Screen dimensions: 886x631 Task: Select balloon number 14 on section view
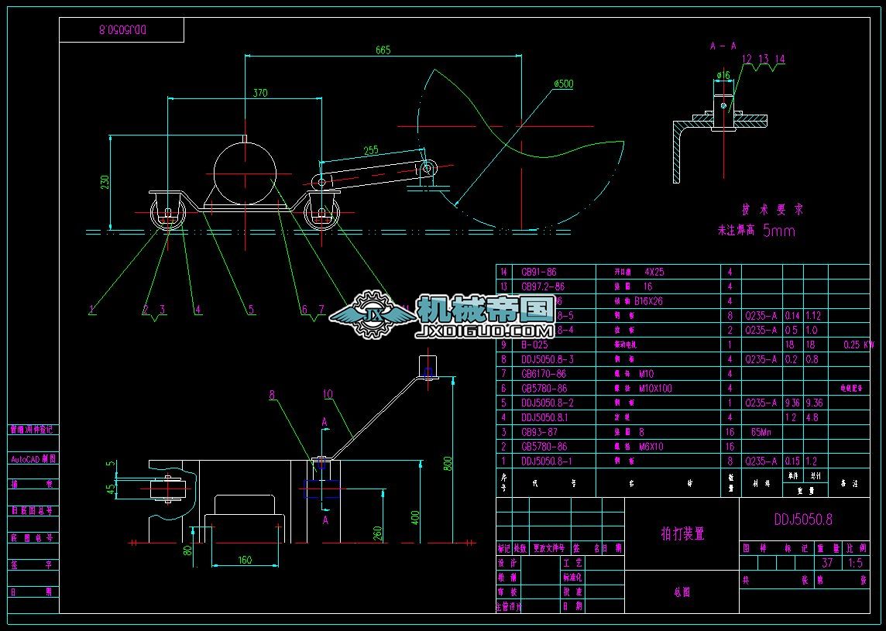point(779,57)
